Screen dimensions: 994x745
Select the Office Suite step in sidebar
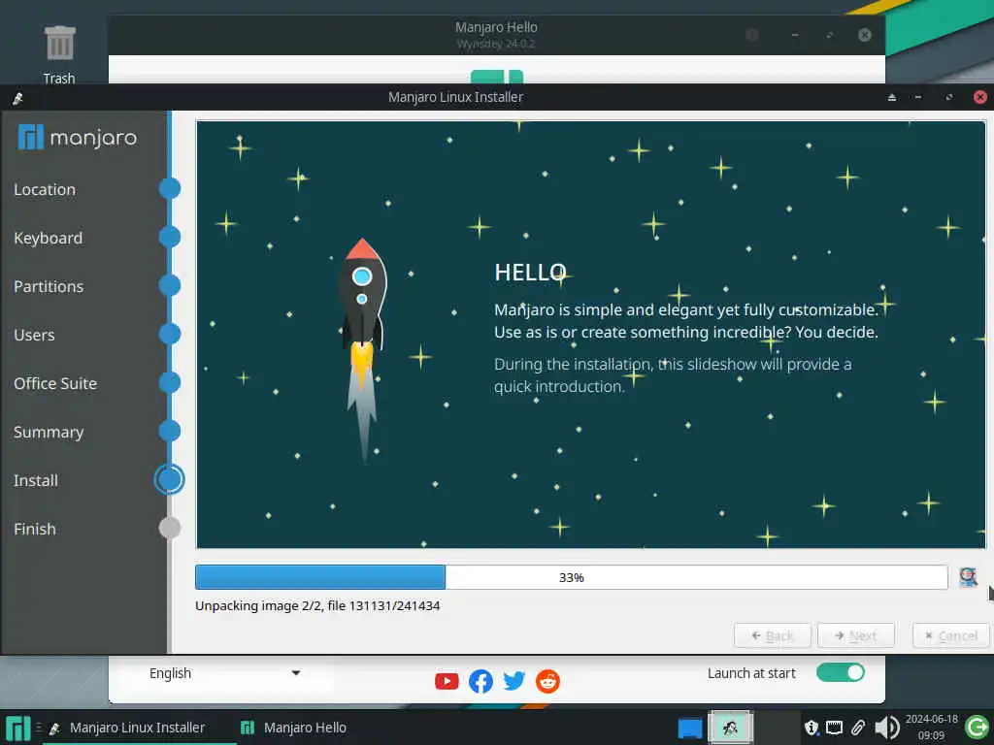tap(55, 383)
